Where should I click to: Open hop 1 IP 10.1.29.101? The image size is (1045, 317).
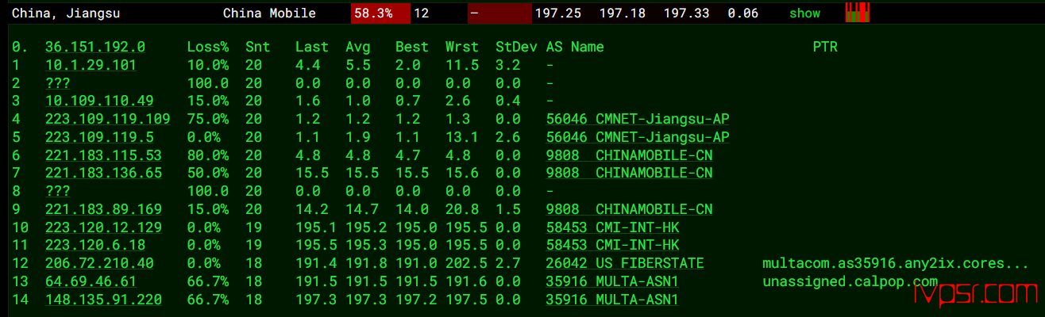click(x=91, y=65)
